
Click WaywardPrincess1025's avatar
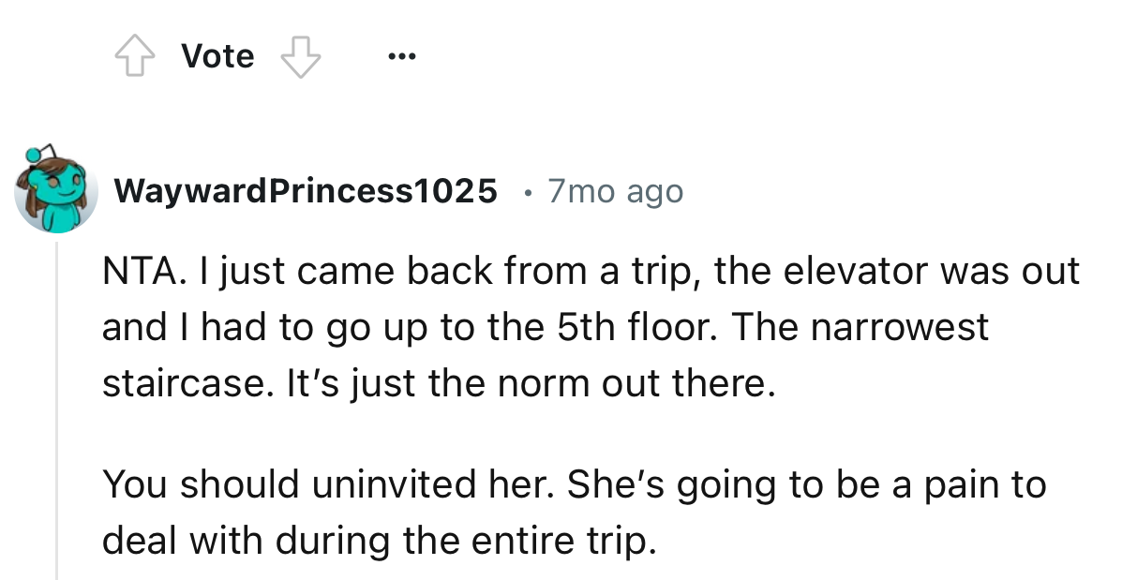tap(57, 191)
